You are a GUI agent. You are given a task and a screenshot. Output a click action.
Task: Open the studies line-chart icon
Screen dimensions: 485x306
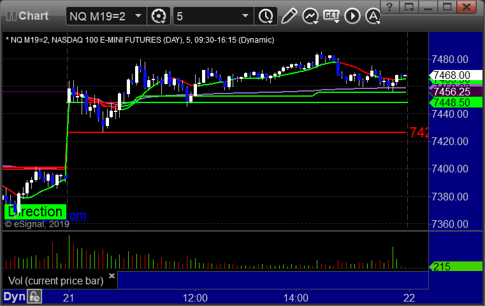tap(310, 16)
